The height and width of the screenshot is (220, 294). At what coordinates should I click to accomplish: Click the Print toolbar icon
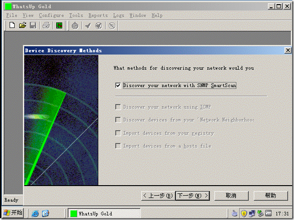pyautogui.click(x=46, y=25)
